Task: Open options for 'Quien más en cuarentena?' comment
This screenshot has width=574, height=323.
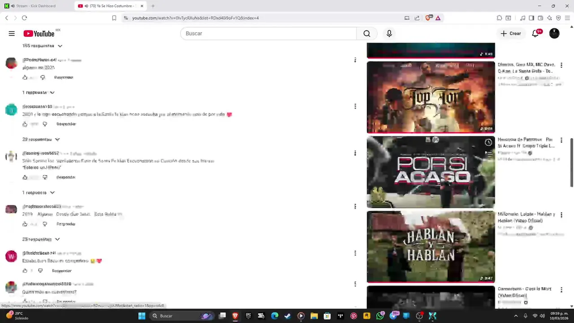Action: 355,284
